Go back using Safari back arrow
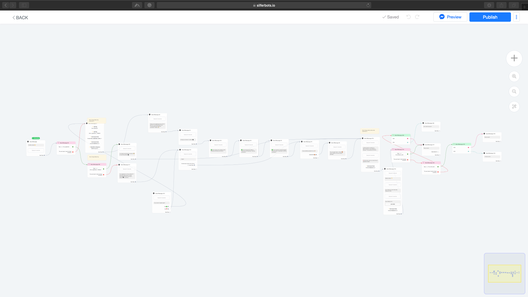This screenshot has height=297, width=528. coord(6,5)
